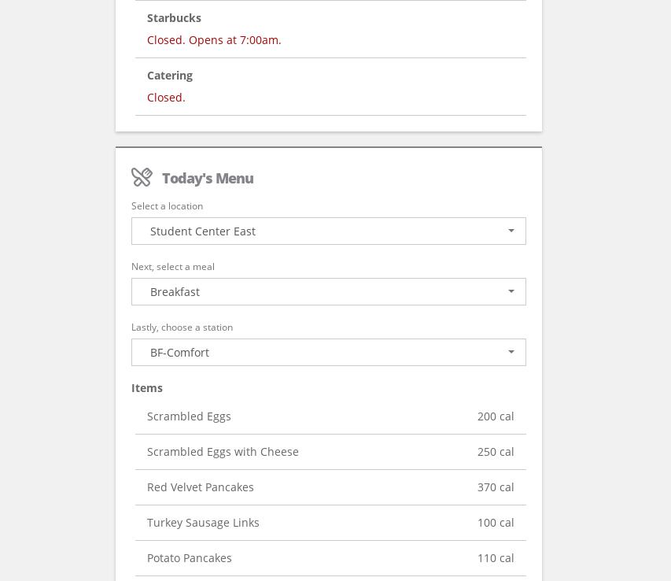The image size is (671, 581).
Task: Click the 'Next, select a meal' label
Action: (x=173, y=267)
